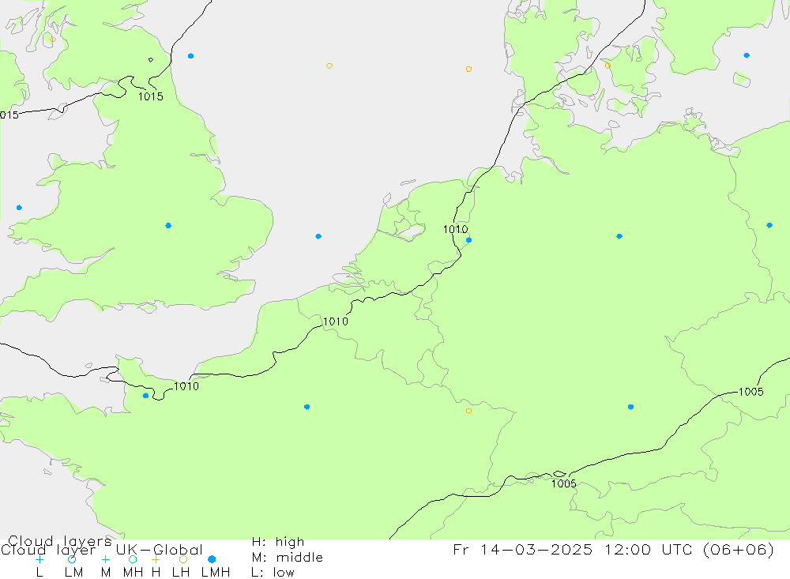The height and width of the screenshot is (579, 790).
Task: Select the orange circle marker over eastern France
Action: [x=468, y=412]
